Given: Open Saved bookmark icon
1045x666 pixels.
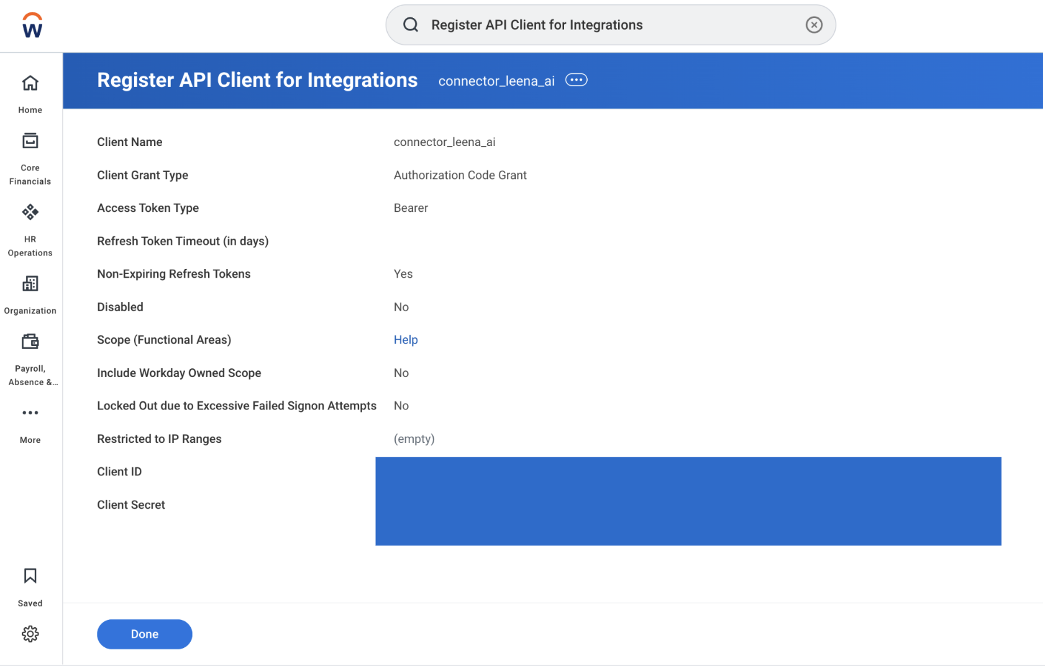Looking at the screenshot, I should point(30,576).
